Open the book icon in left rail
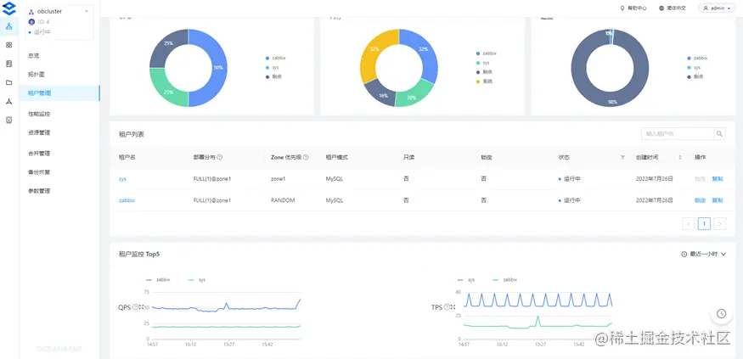 9,64
